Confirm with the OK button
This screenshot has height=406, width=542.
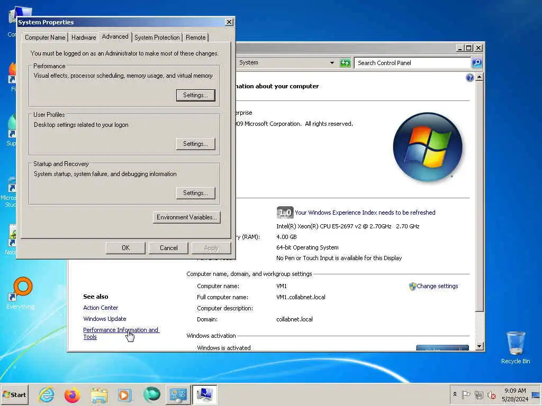pyautogui.click(x=125, y=248)
